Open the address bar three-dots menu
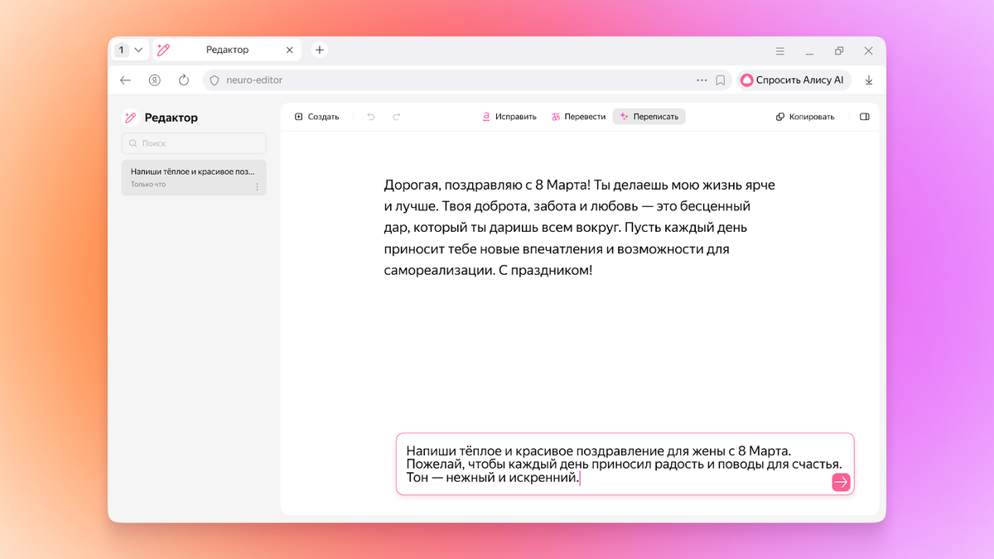Image resolution: width=994 pixels, height=559 pixels. [702, 80]
